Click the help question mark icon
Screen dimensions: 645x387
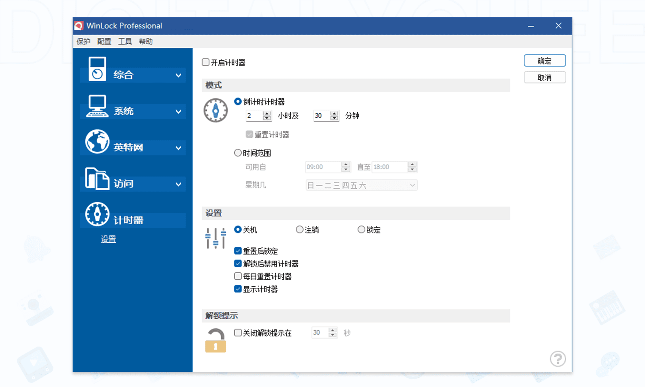click(558, 359)
